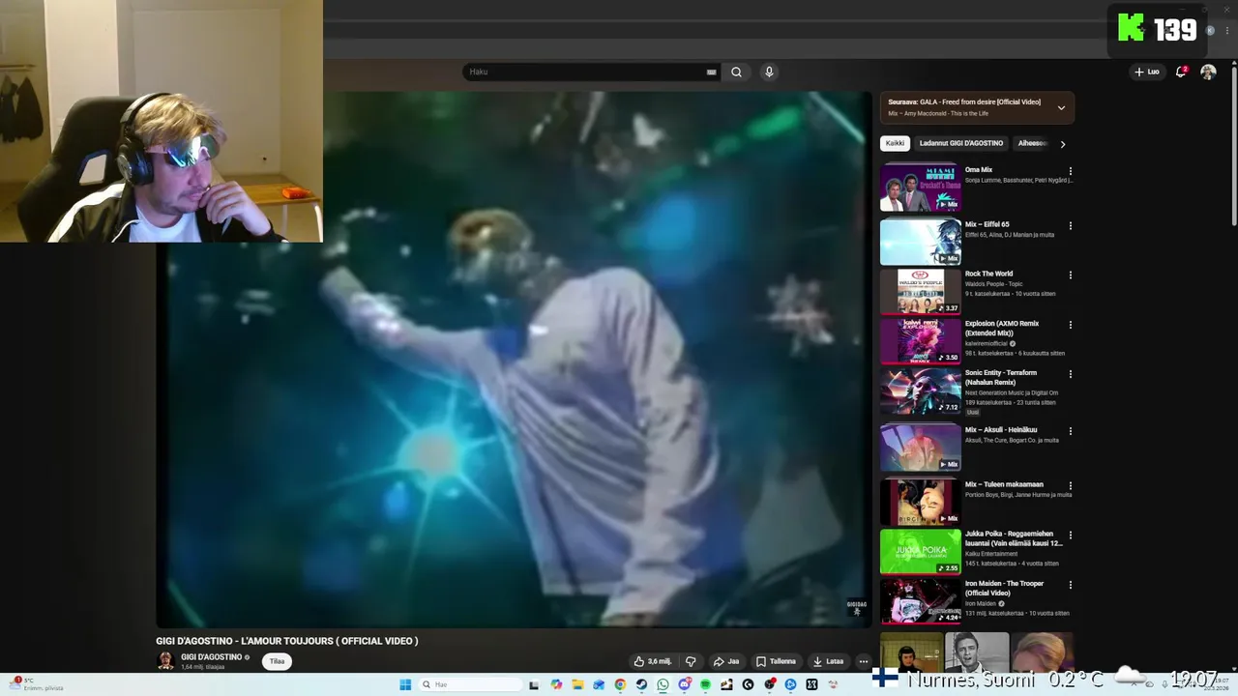Open File Explorer from the taskbar
1238x696 pixels.
click(x=577, y=684)
